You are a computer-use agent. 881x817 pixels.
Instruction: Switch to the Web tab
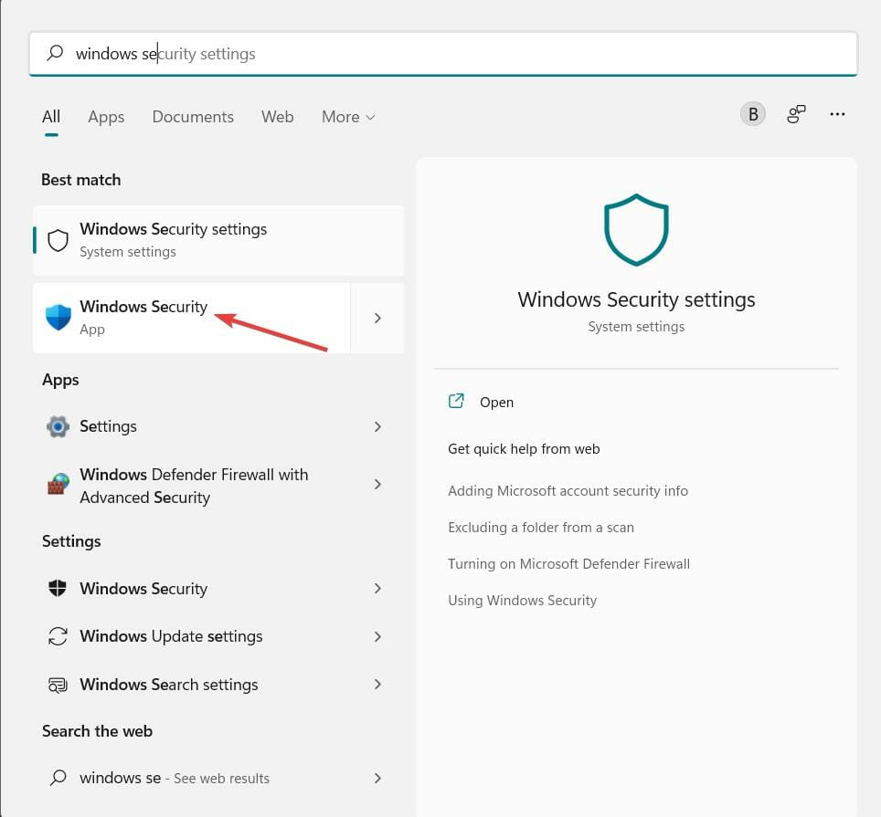tap(278, 117)
